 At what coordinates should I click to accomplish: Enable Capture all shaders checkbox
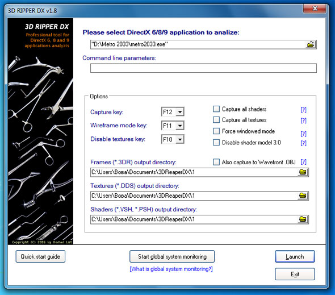[216, 109]
